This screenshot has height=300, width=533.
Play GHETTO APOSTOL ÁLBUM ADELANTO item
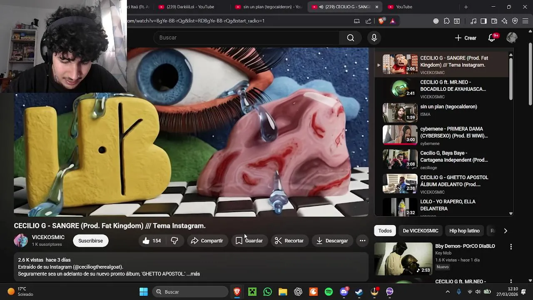[x=441, y=184]
